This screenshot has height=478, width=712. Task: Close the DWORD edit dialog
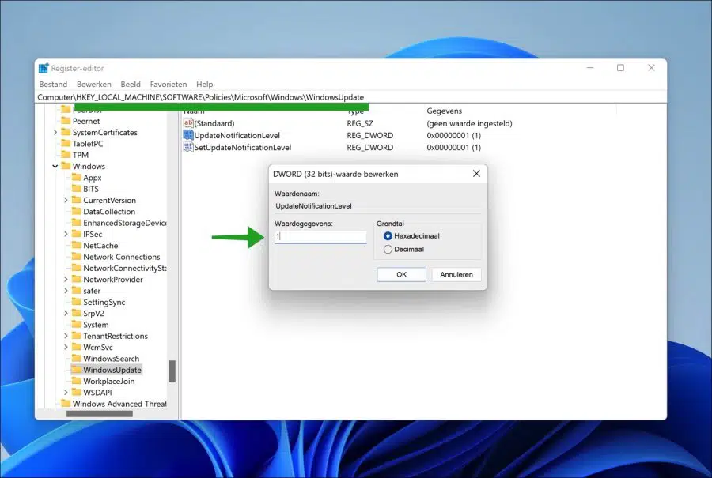[476, 174]
